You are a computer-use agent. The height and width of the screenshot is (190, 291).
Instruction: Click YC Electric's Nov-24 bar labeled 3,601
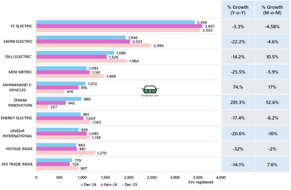click(x=119, y=26)
